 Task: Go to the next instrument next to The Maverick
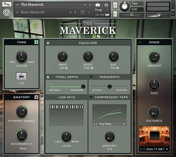pyautogui.click(x=90, y=5)
